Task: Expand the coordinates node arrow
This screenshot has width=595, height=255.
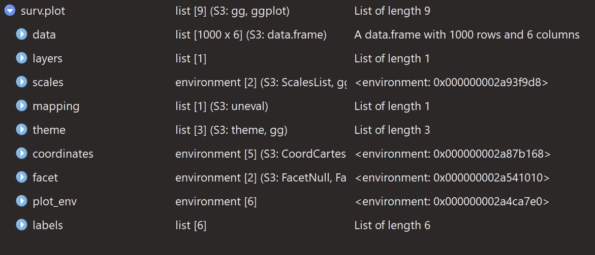Action: (21, 154)
